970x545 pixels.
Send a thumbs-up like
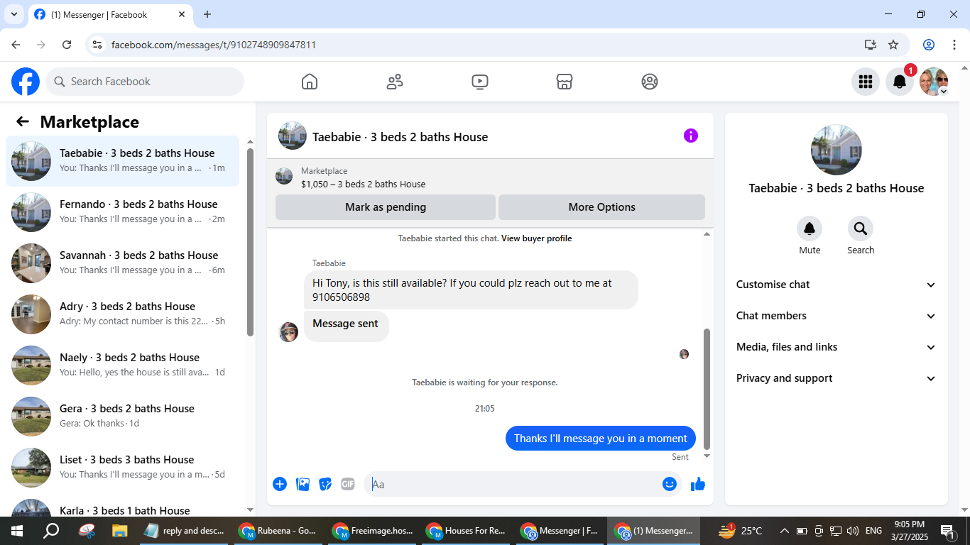coord(698,484)
